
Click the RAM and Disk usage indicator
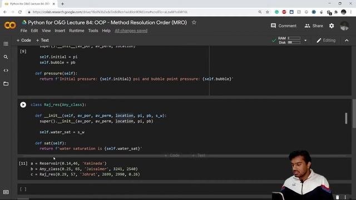tap(289, 41)
